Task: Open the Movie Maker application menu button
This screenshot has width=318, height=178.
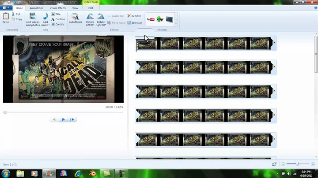Action: 6,8
